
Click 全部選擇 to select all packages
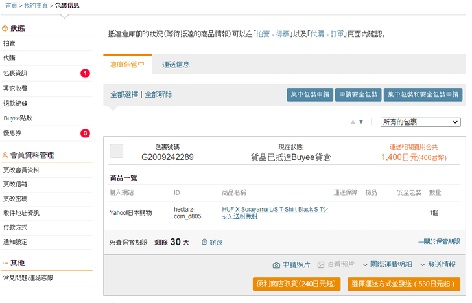coord(124,95)
